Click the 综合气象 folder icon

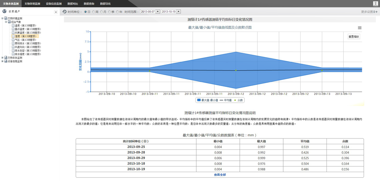9,22
